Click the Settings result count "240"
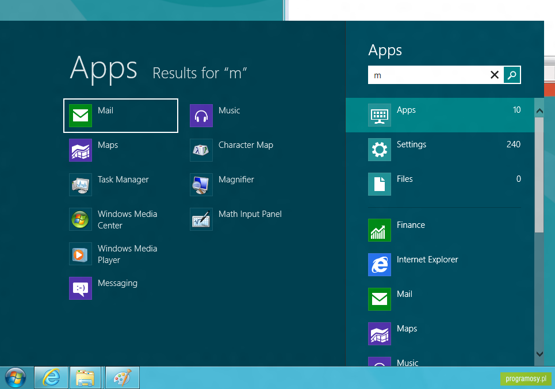This screenshot has width=555, height=389. (513, 144)
